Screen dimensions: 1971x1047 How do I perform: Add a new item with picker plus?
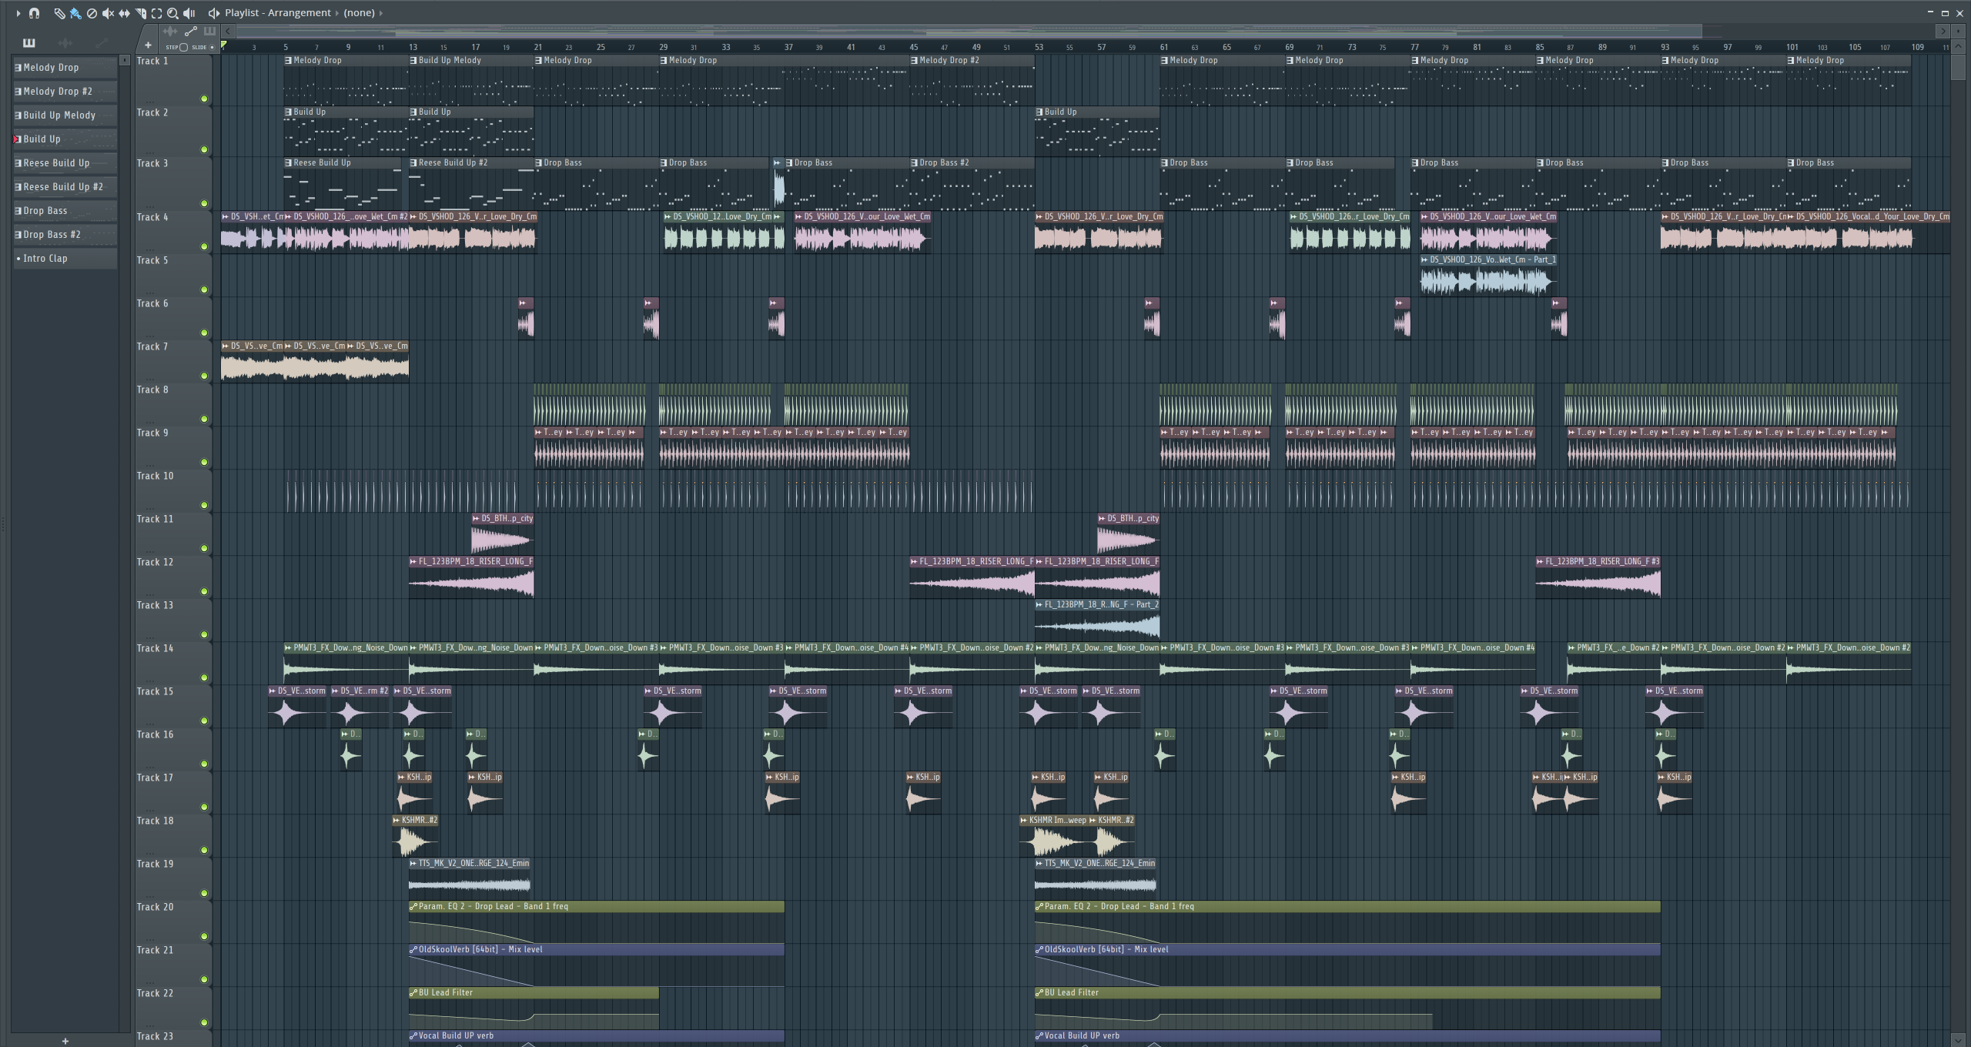[65, 1041]
